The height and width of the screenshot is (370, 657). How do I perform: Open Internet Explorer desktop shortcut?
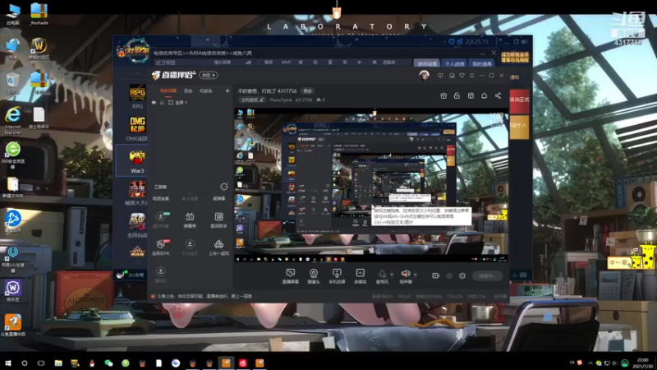click(13, 120)
